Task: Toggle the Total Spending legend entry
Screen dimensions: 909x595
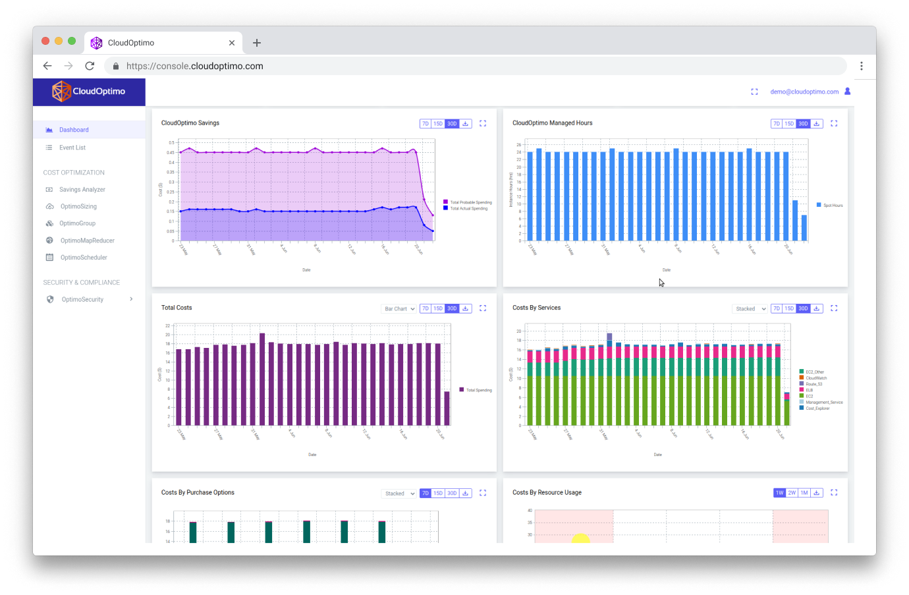Action: [476, 390]
